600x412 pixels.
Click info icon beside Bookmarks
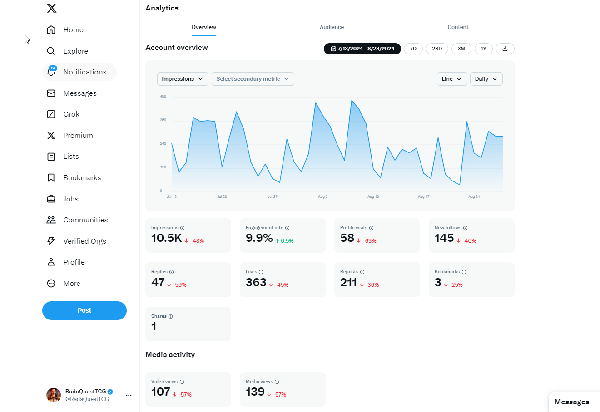coord(464,272)
